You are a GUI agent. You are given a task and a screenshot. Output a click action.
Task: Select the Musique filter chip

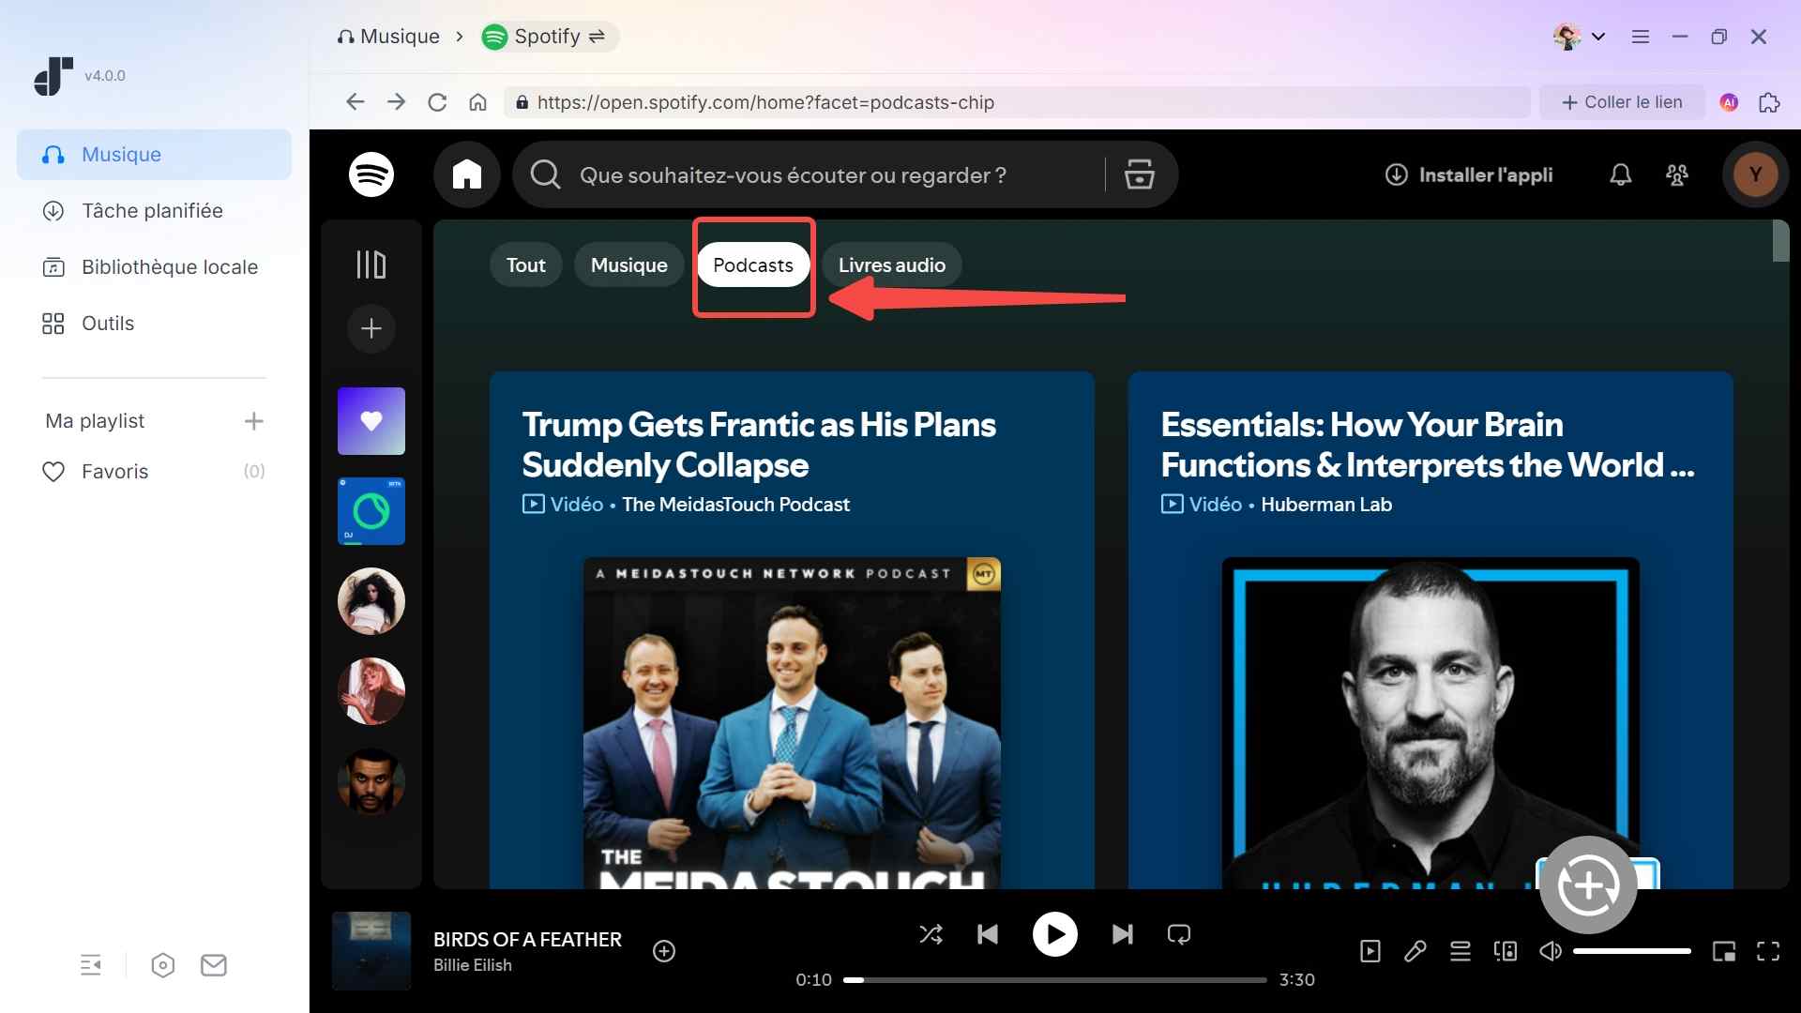(x=628, y=265)
